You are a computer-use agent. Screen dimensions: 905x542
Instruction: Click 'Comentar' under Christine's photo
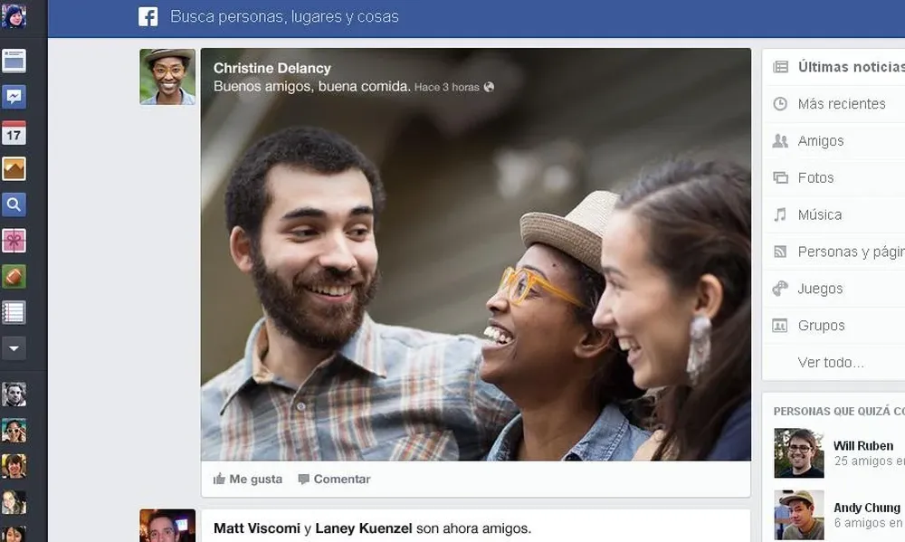[x=334, y=480]
